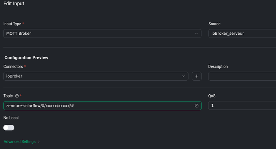Click the plus icon to add a connector
Screen dimensions: 276x149
pos(196,76)
